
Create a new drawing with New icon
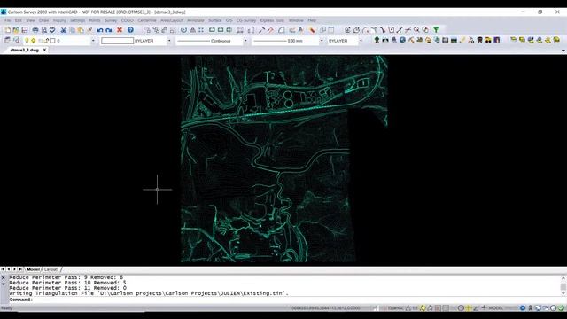pyautogui.click(x=8, y=30)
